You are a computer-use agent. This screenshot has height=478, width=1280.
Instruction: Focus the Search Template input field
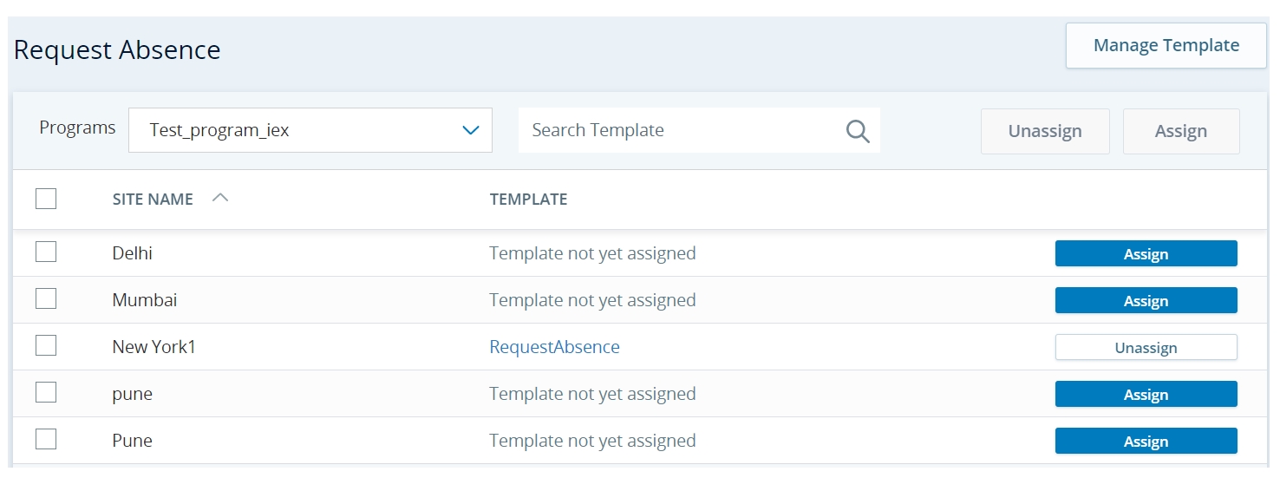coord(676,131)
